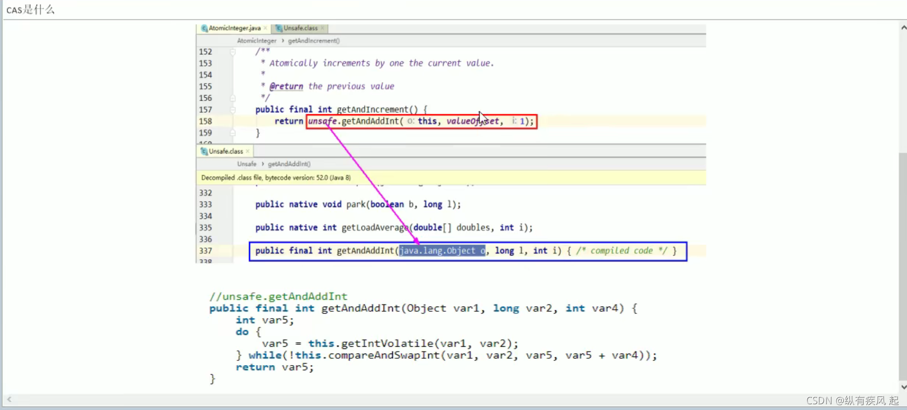Screen dimensions: 907x410
Task: Click the 'this' argument at line 158
Action: click(x=427, y=121)
